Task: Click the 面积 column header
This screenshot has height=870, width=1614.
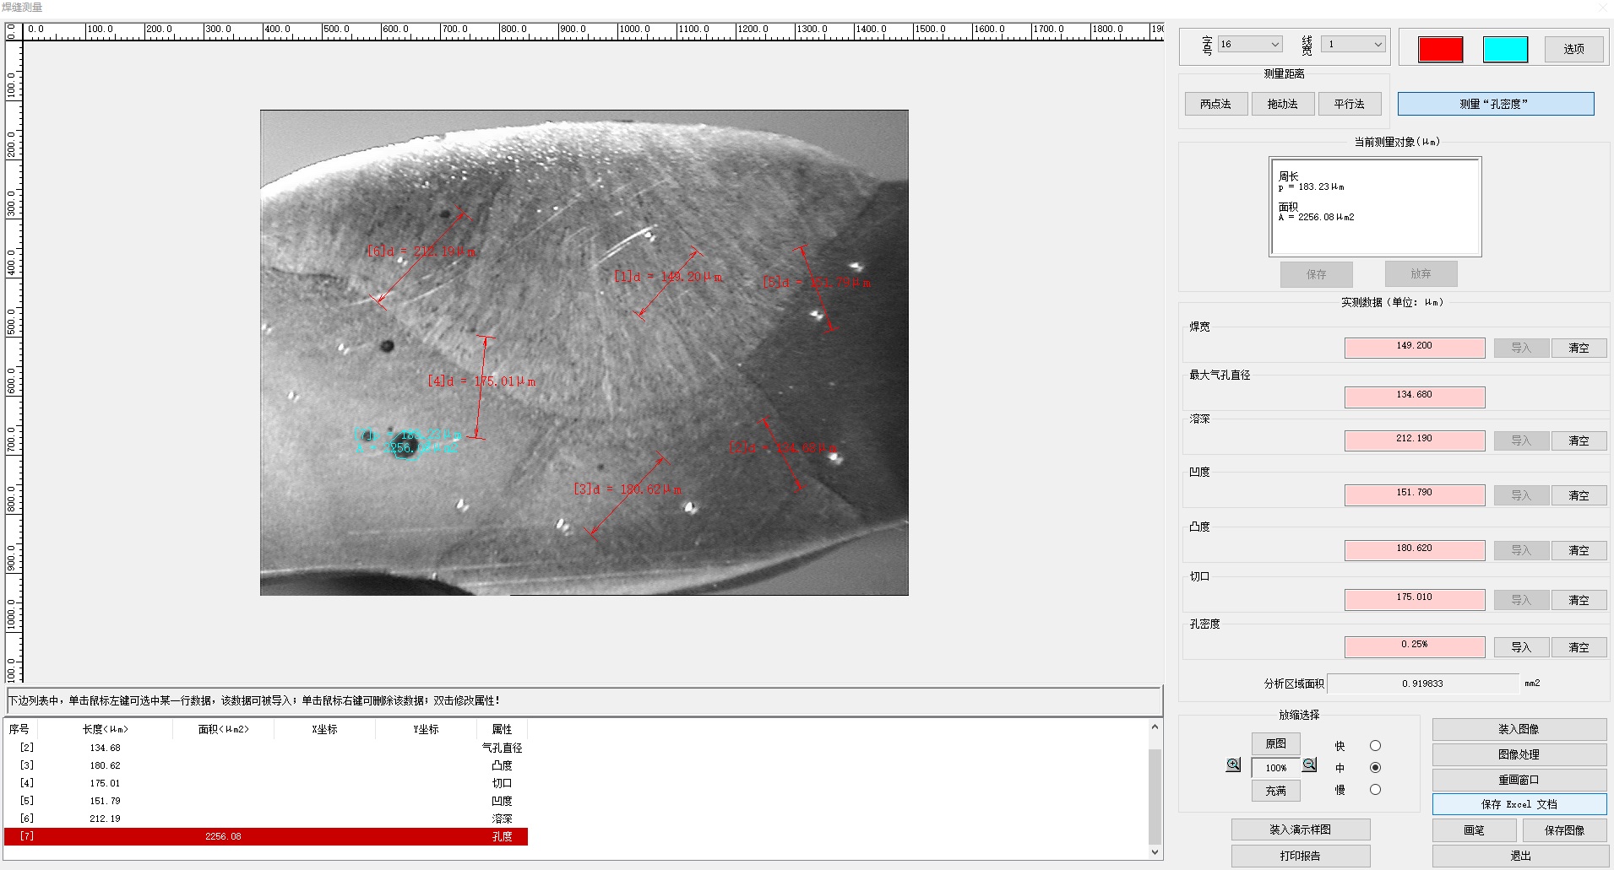Action: coord(223,729)
